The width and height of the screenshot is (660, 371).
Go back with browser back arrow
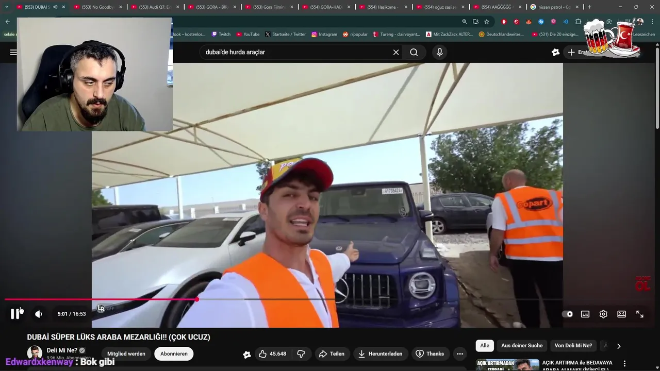click(x=7, y=22)
